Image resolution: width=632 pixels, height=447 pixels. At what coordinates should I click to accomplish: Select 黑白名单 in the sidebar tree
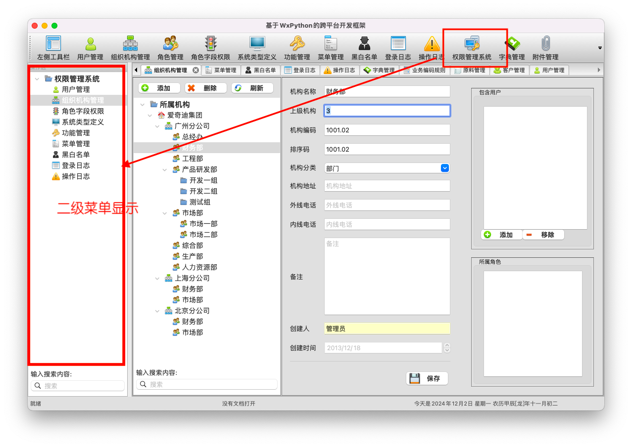point(76,155)
